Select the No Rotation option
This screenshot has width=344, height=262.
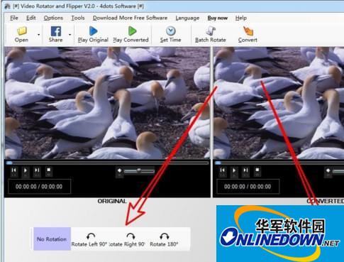point(52,239)
